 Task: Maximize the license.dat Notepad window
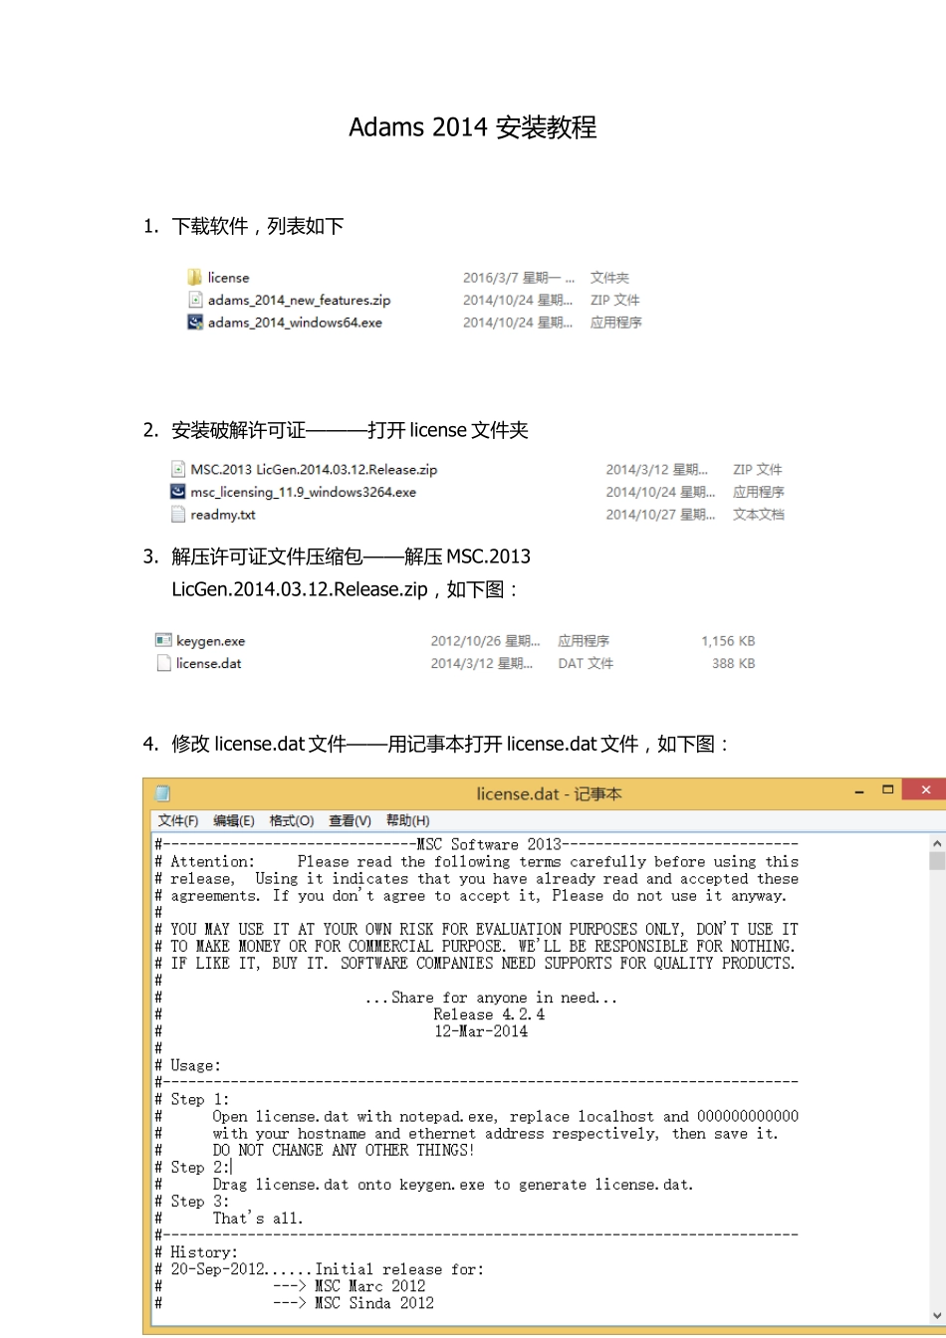pyautogui.click(x=887, y=789)
